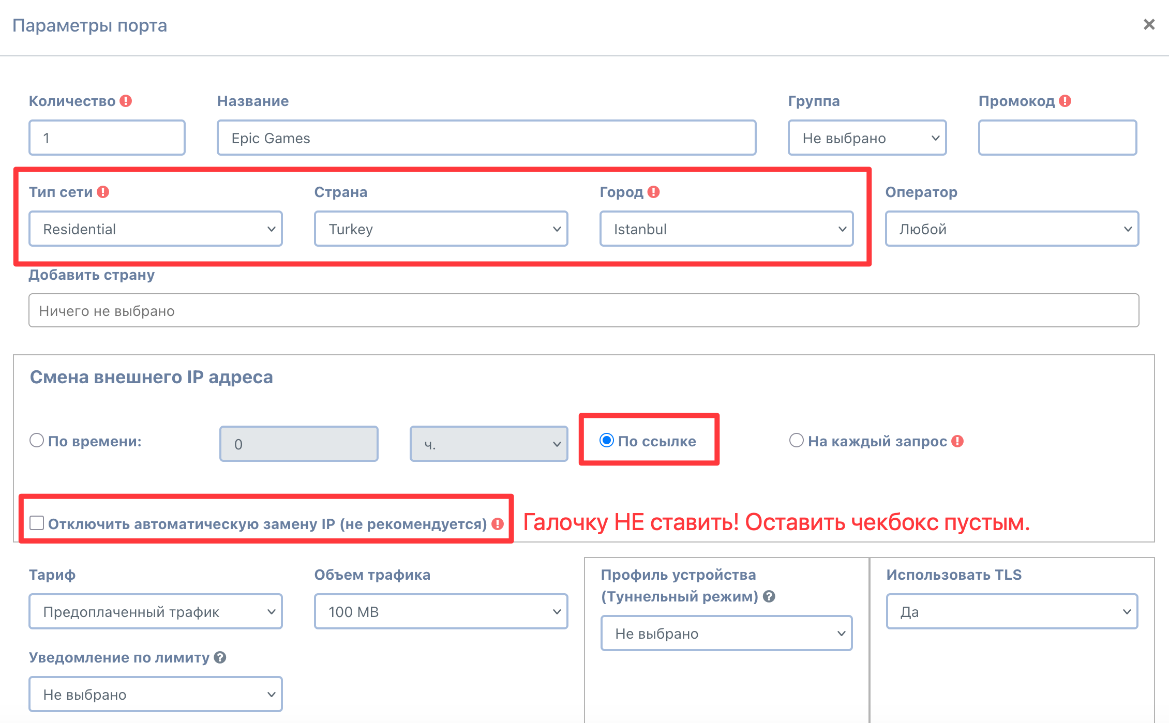Screen dimensions: 1169x723
Task: Click the info icon next to Количество
Action: tap(126, 101)
